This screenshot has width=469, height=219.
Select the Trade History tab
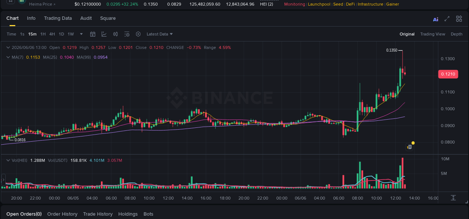coord(98,214)
